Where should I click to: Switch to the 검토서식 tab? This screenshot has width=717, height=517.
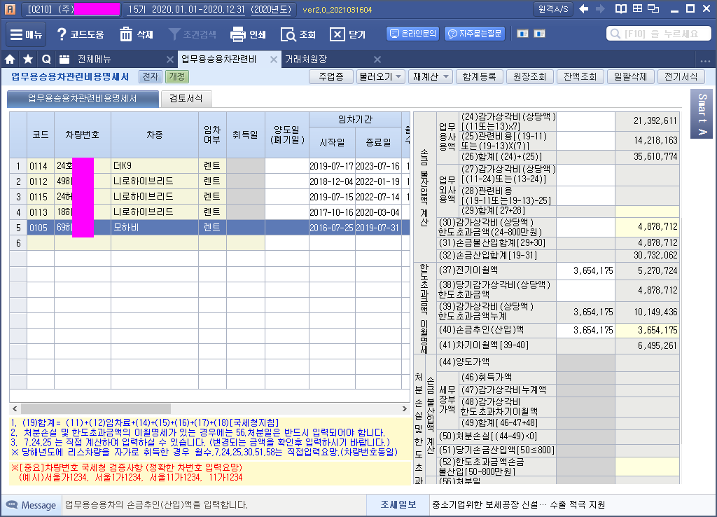(186, 99)
